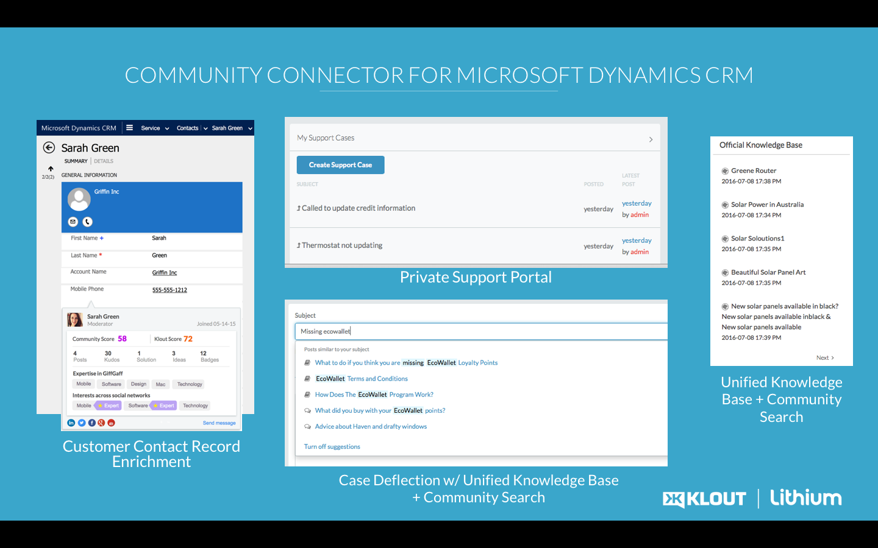Open What did you buy with EcoWallet points
This screenshot has width=878, height=548.
[x=380, y=410]
